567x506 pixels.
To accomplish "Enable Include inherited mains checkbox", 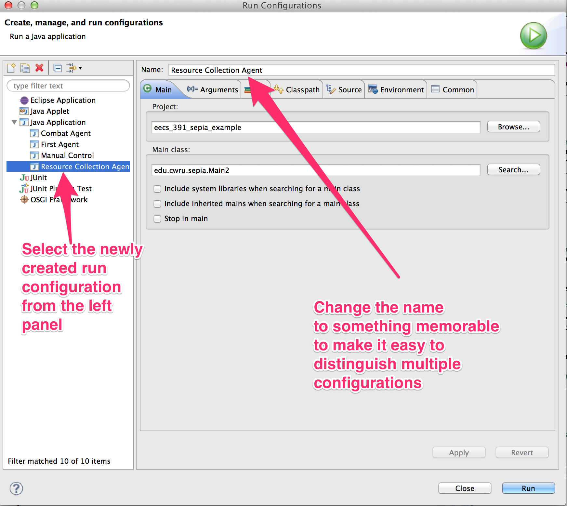I will pyautogui.click(x=157, y=204).
